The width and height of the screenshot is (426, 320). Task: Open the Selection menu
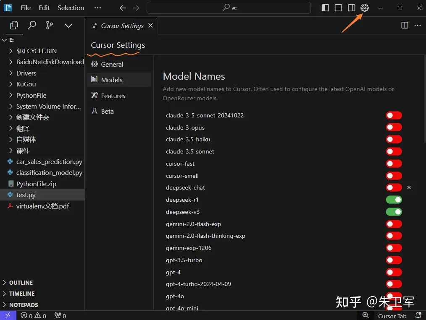pos(71,8)
